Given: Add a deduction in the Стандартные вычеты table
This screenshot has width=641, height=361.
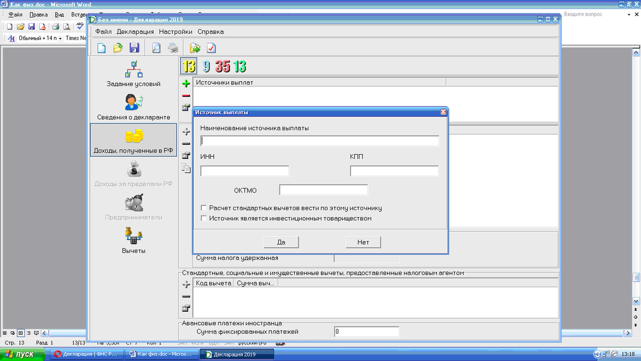Looking at the screenshot, I should point(186,285).
